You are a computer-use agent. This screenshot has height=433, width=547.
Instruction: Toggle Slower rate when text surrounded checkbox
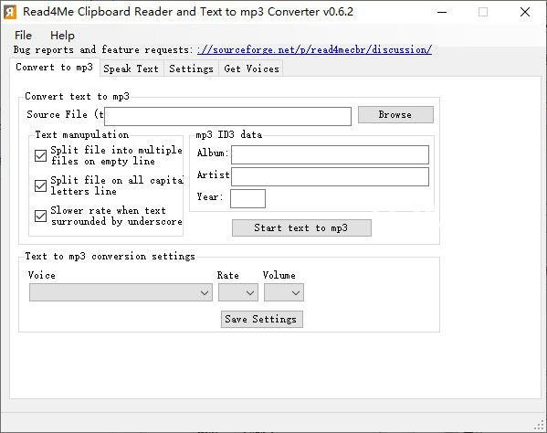40,216
